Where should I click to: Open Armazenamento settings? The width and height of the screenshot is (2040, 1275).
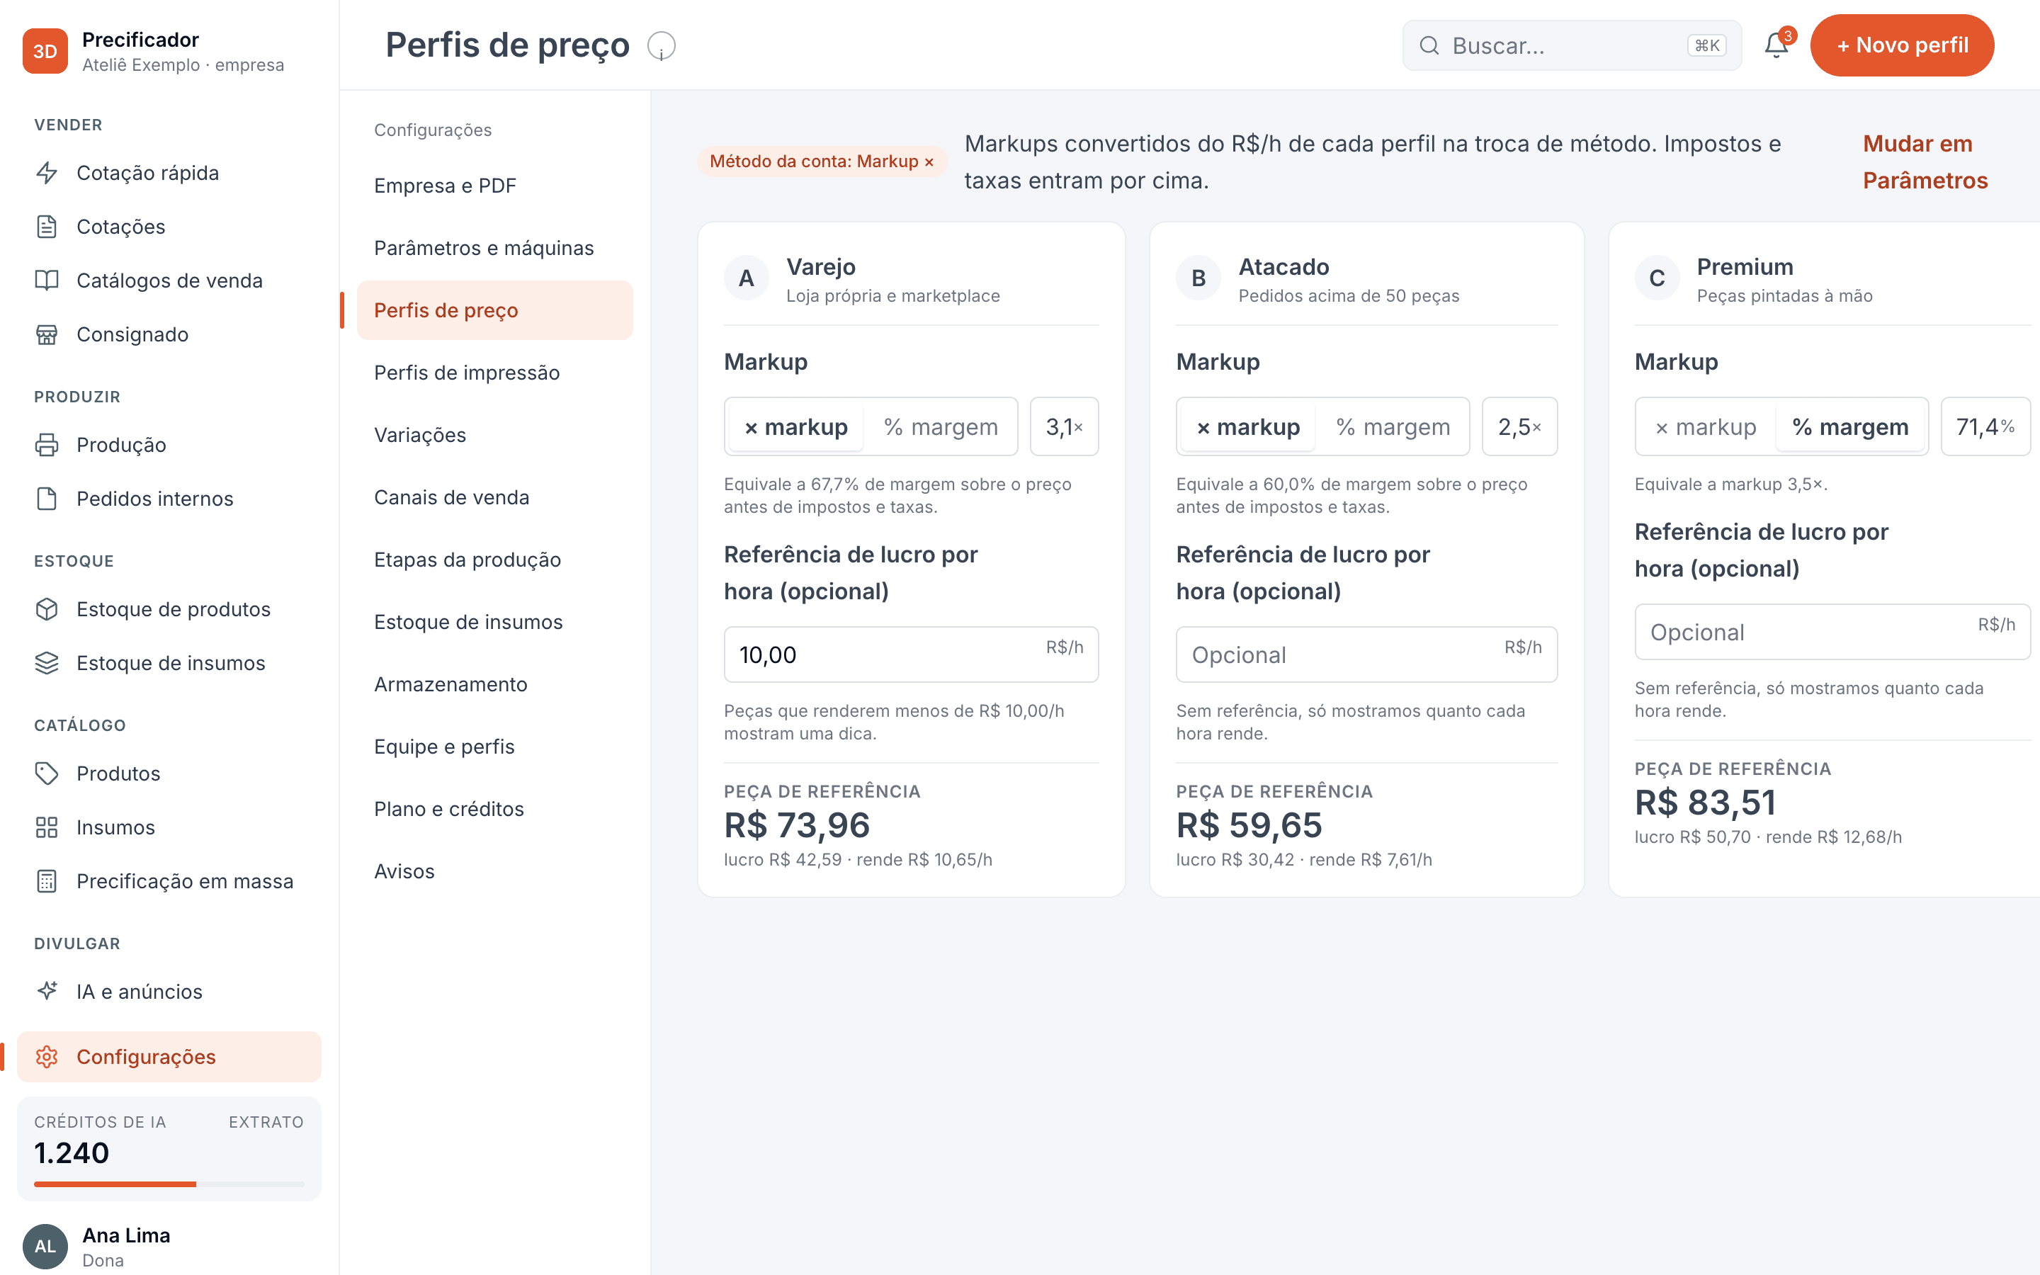click(495, 685)
